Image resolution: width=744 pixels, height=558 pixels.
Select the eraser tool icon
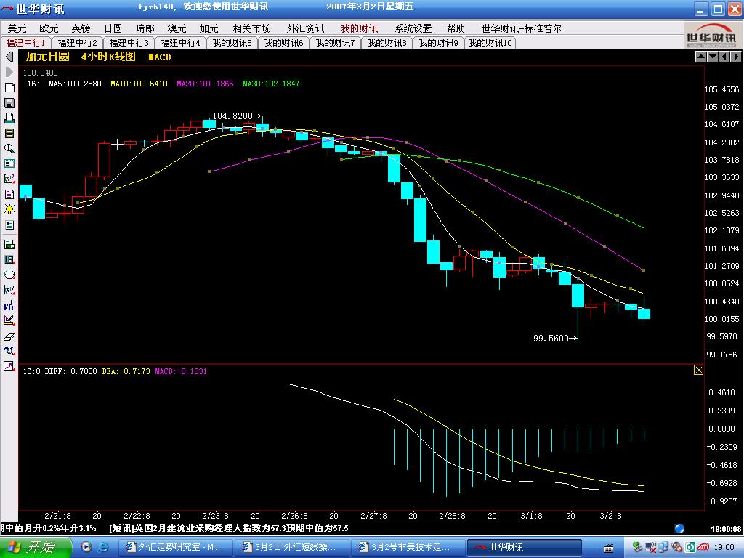pyautogui.click(x=9, y=336)
